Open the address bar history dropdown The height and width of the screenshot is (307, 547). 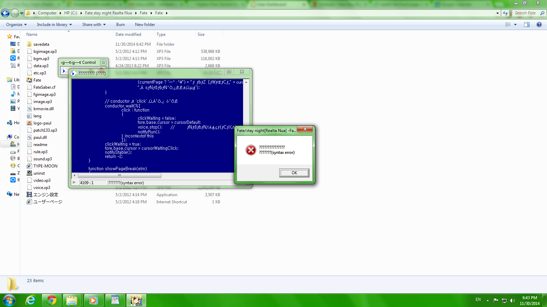[x=497, y=13]
